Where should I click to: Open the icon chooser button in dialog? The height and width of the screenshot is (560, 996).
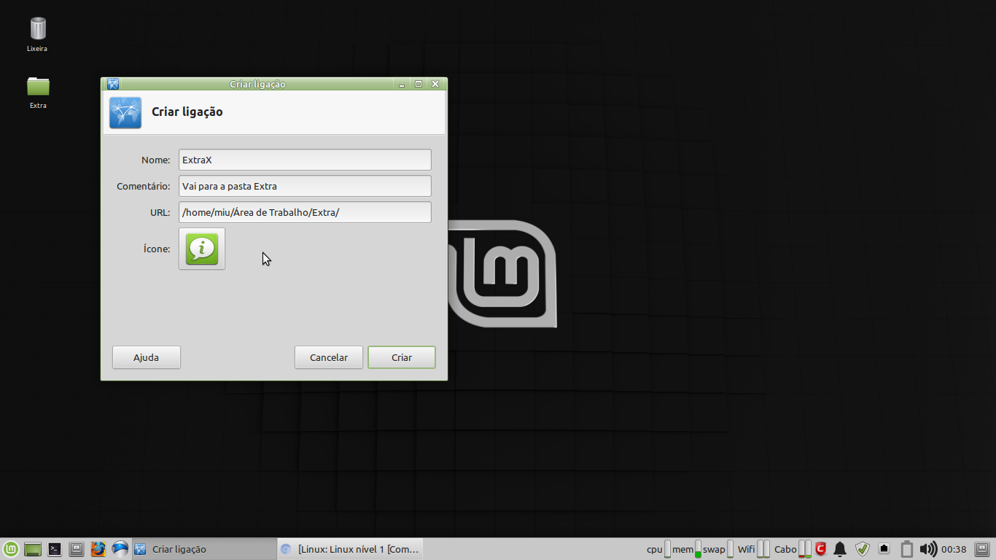[202, 249]
